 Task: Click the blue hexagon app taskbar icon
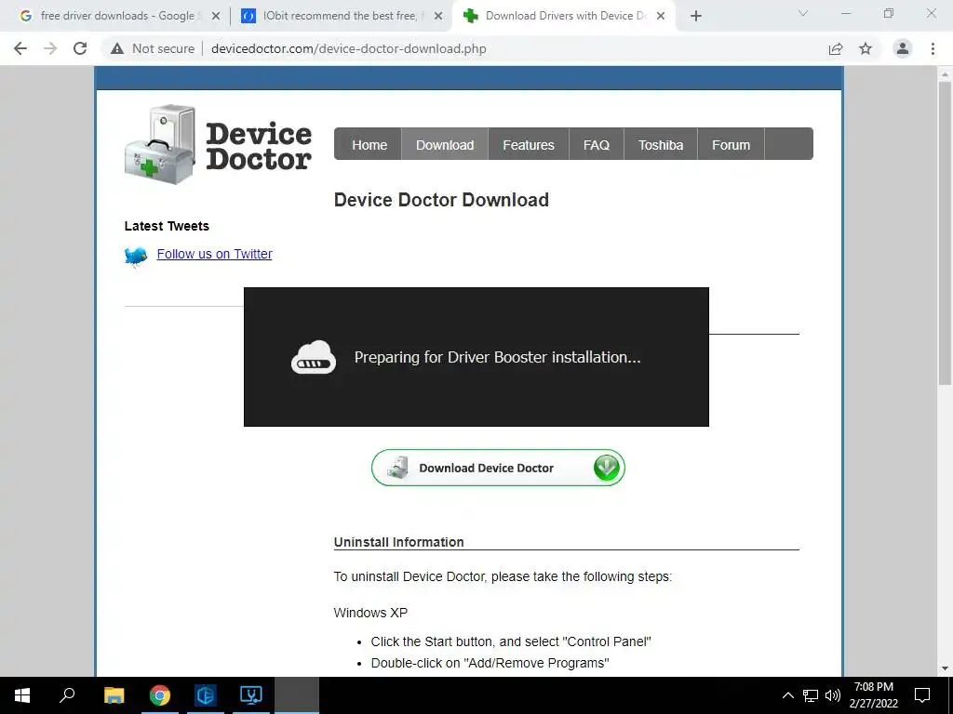click(x=206, y=695)
